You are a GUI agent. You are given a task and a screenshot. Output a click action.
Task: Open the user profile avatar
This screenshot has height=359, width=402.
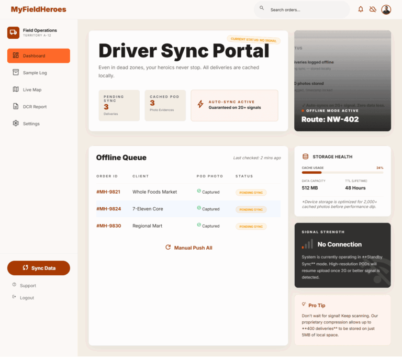[x=386, y=9]
